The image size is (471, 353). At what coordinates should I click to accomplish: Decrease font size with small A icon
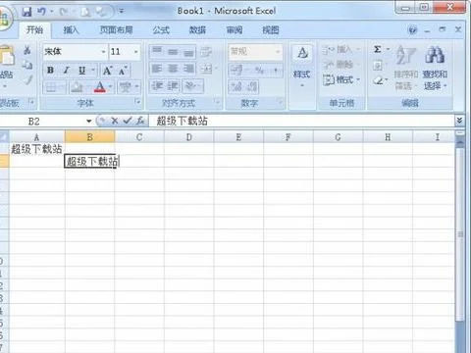123,71
